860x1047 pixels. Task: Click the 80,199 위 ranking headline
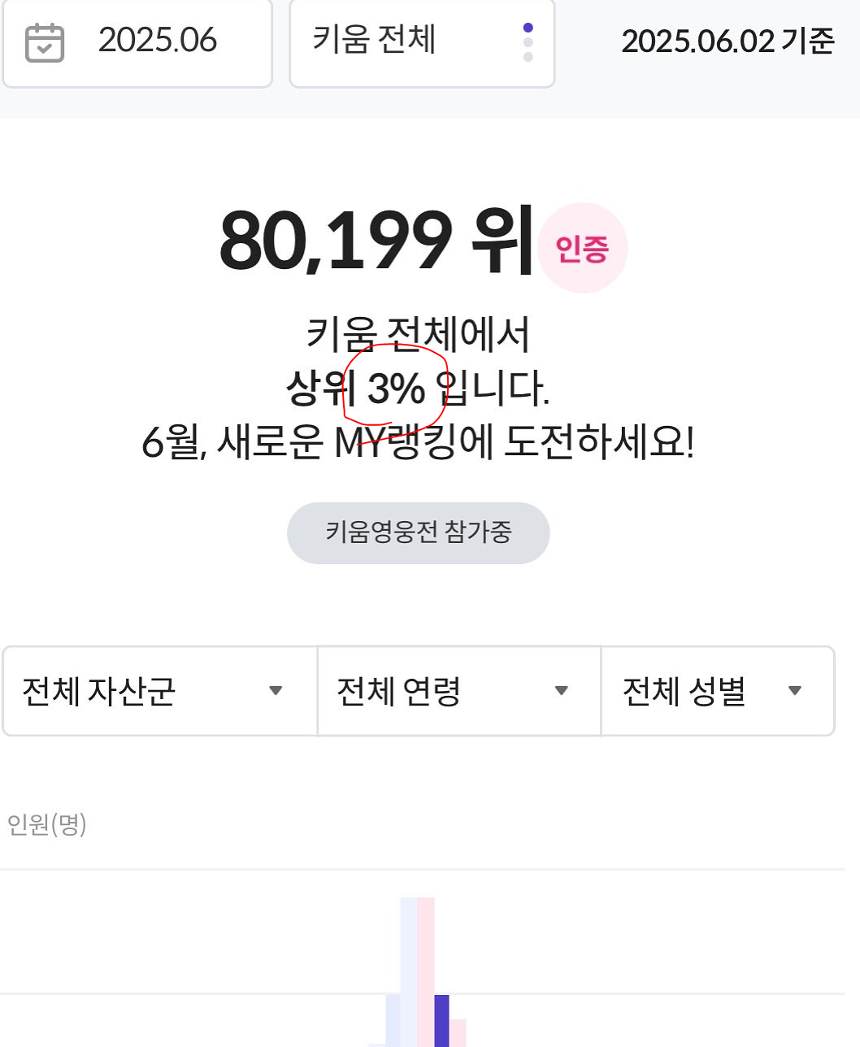376,241
